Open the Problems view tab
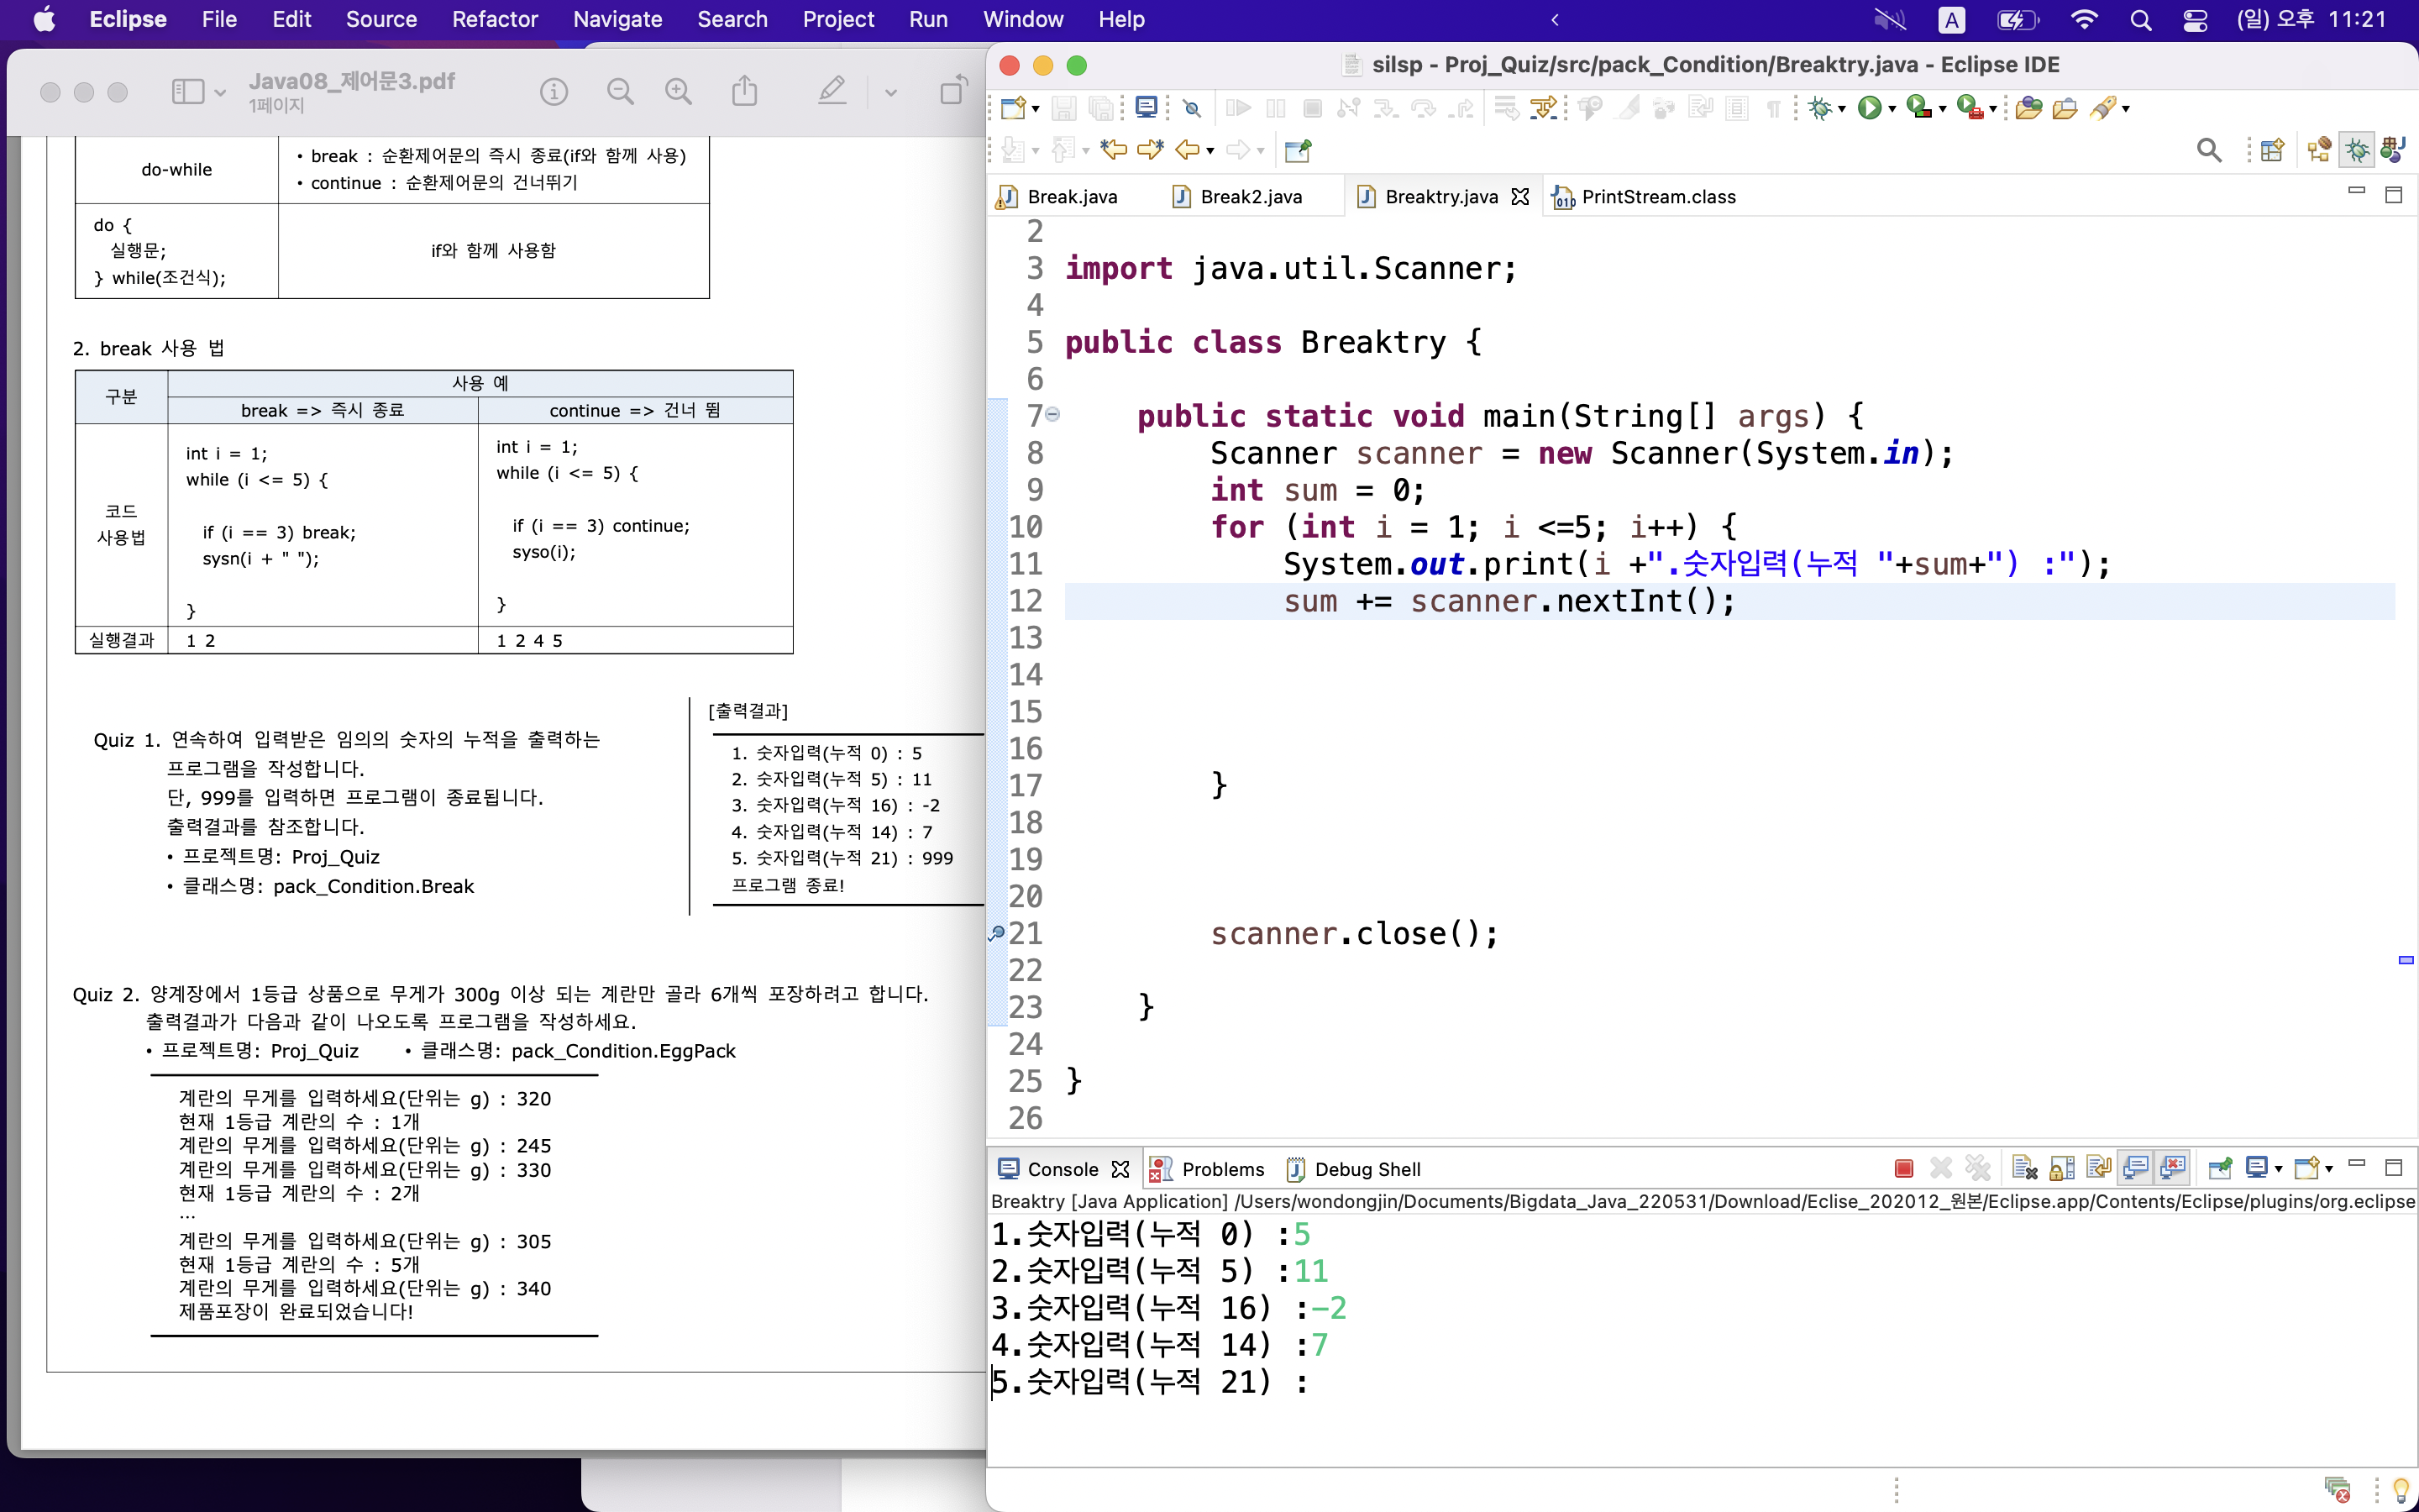The image size is (2419, 1512). tap(1221, 1169)
